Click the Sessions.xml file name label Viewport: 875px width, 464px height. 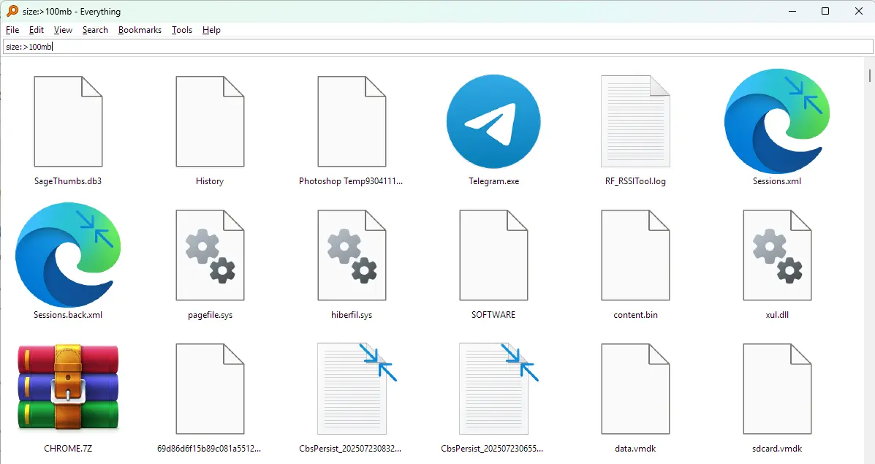[x=777, y=181]
